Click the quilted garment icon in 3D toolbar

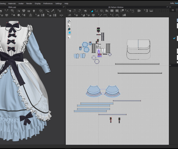pyautogui.click(x=7, y=15)
